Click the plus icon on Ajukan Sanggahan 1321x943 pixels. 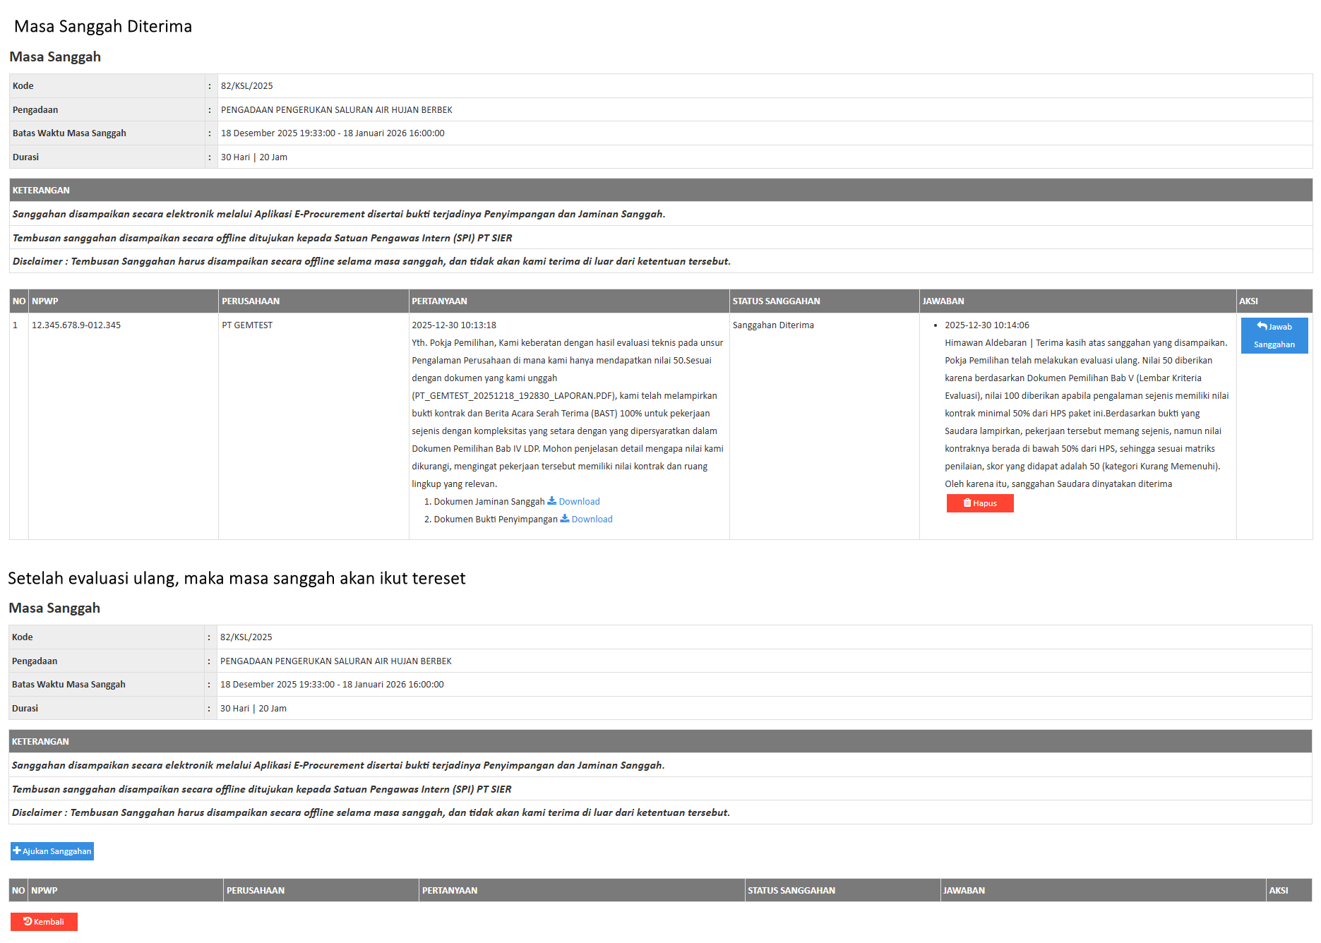point(17,851)
